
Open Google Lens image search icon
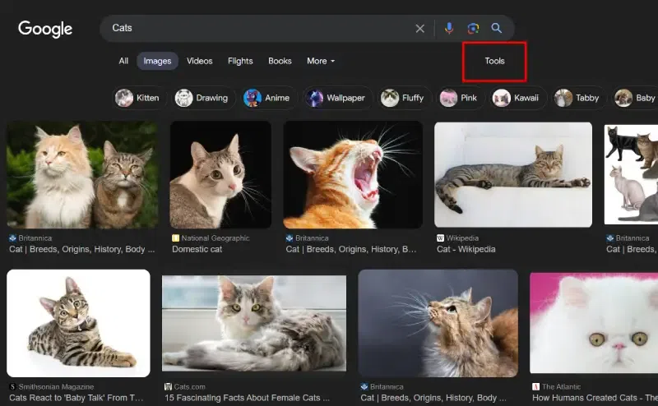[473, 28]
